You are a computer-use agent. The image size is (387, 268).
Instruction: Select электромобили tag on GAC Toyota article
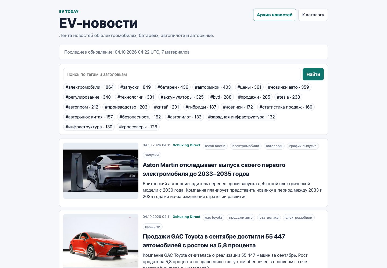(299, 218)
